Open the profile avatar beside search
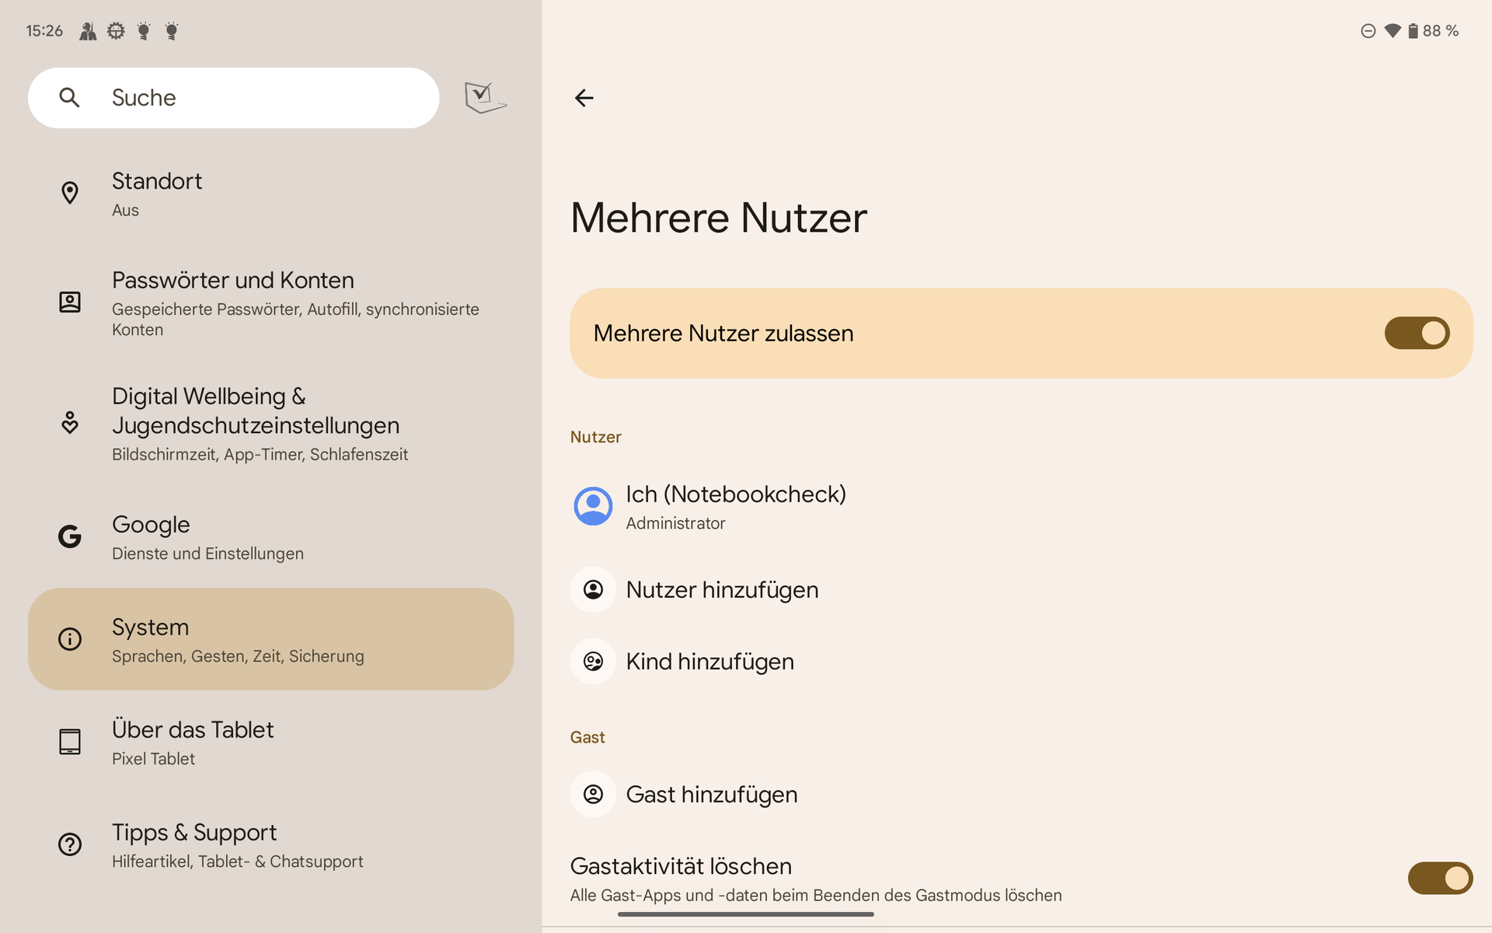The height and width of the screenshot is (933, 1492). pyautogui.click(x=485, y=98)
